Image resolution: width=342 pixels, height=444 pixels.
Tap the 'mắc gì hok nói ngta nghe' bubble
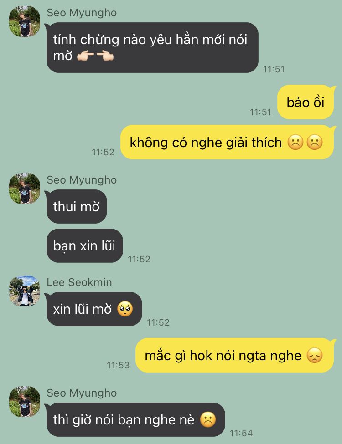235,355
